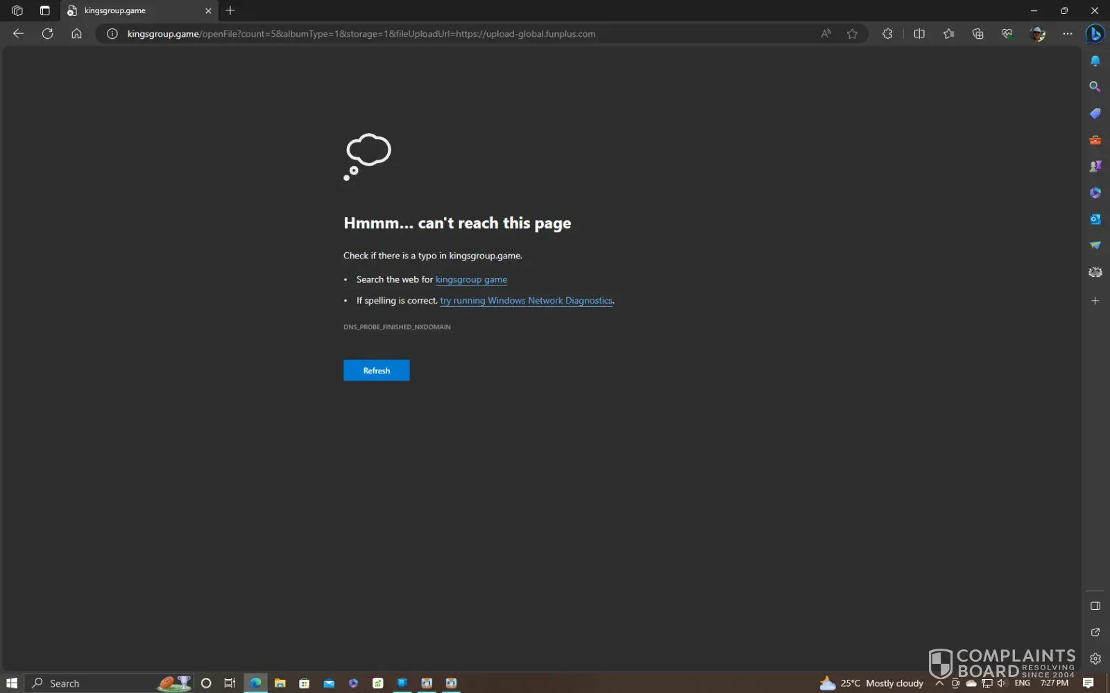The width and height of the screenshot is (1110, 693).
Task: Add this page to favorites
Action: pyautogui.click(x=852, y=33)
